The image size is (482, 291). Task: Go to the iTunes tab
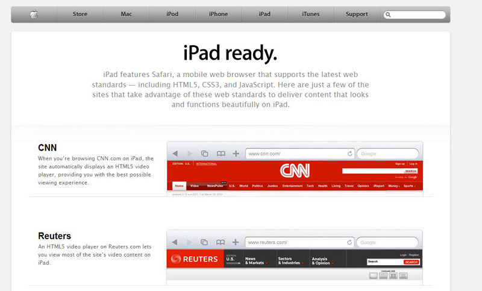tap(311, 14)
